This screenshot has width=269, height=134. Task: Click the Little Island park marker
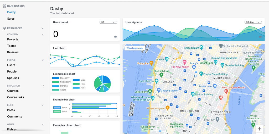150,91
